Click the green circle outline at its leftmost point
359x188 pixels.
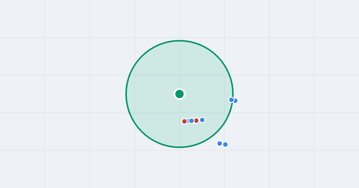click(126, 94)
